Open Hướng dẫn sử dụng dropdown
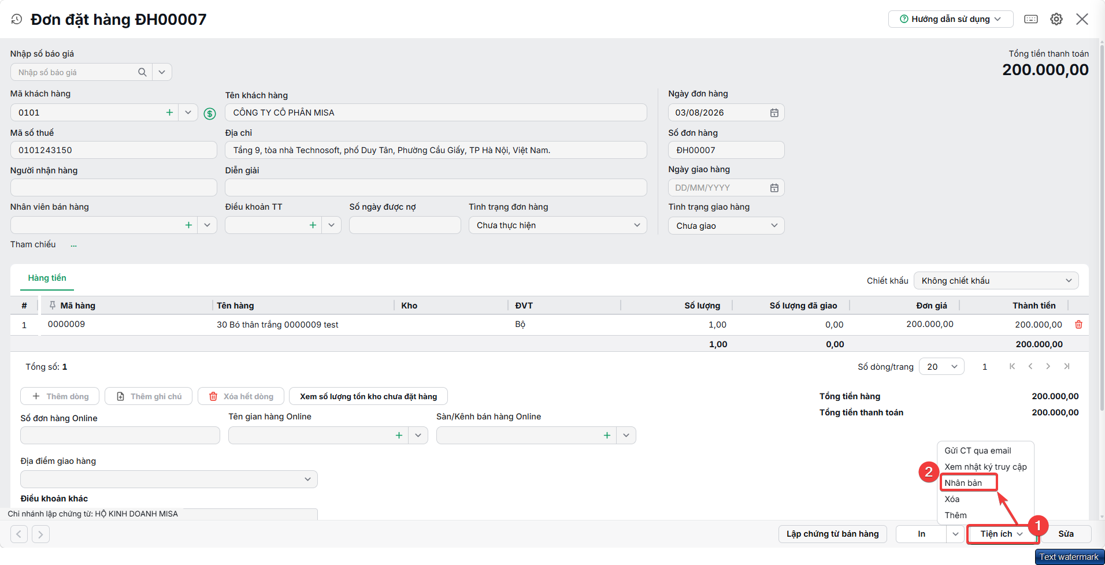 (x=951, y=19)
